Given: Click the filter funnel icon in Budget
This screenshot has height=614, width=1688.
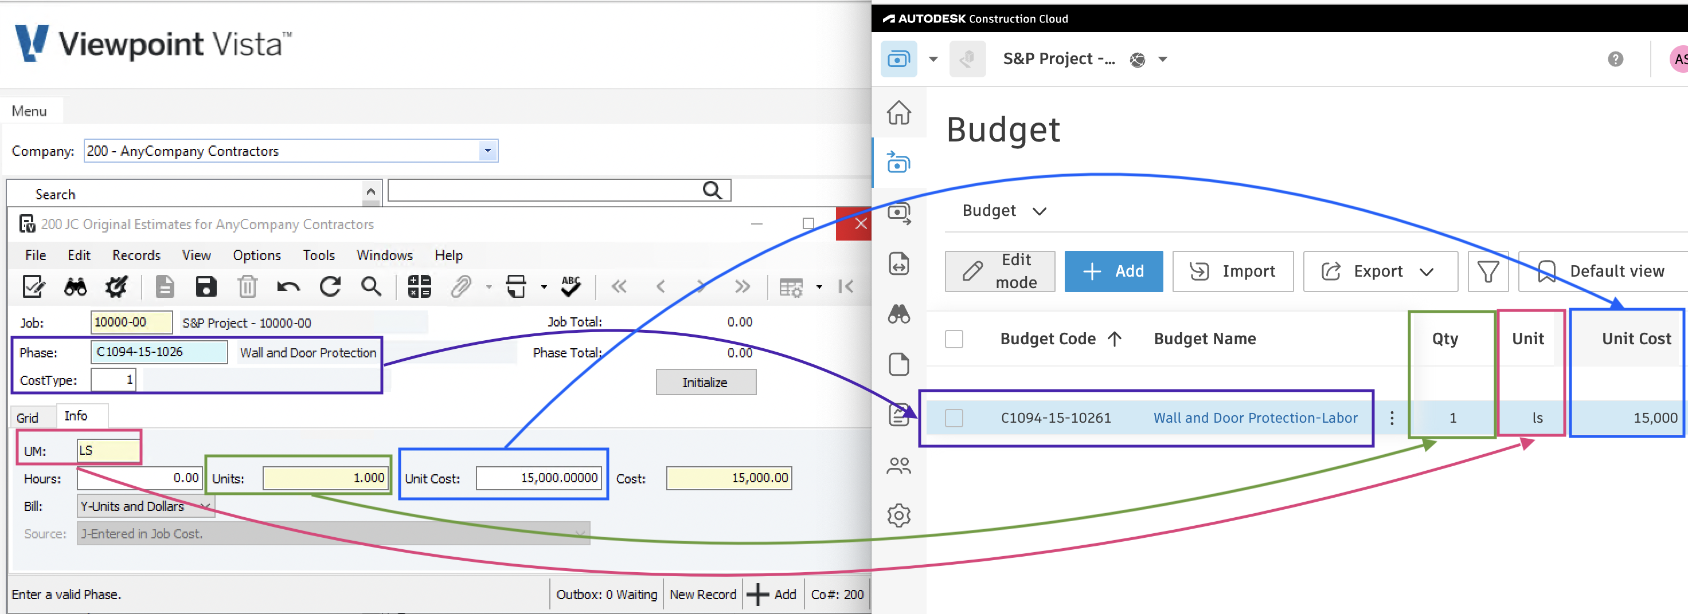Looking at the screenshot, I should click(x=1487, y=271).
